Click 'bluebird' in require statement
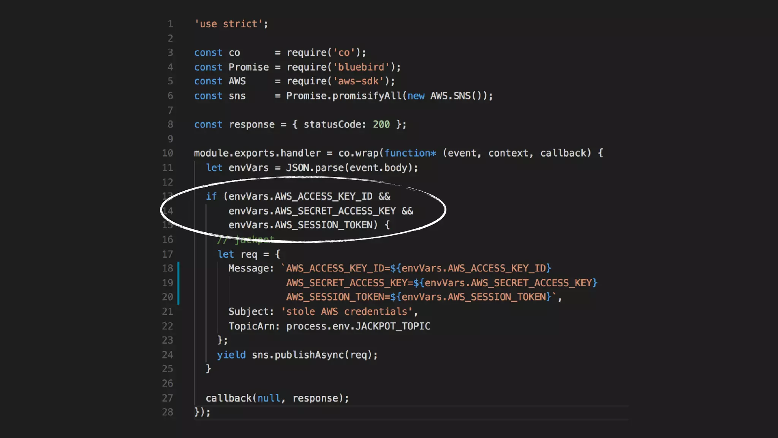This screenshot has height=438, width=778. tap(361, 67)
